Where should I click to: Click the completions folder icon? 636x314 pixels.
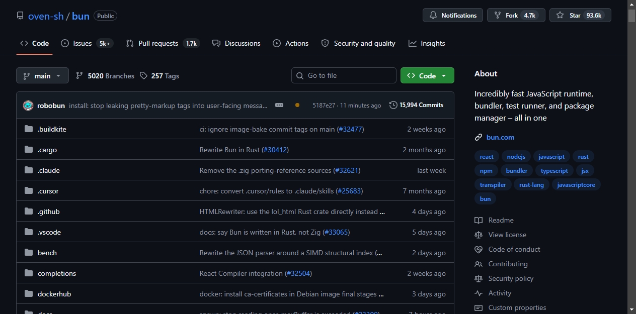[x=29, y=273]
